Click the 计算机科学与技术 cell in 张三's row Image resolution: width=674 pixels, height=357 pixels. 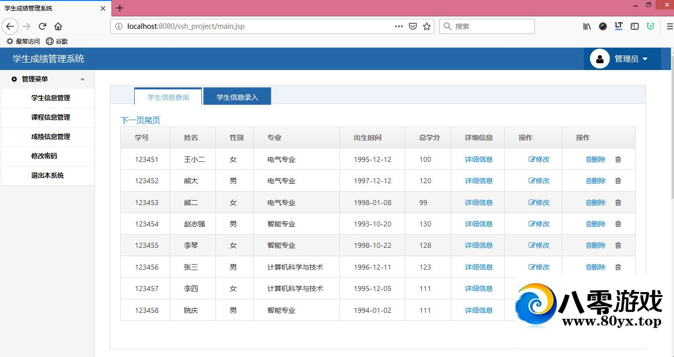295,267
